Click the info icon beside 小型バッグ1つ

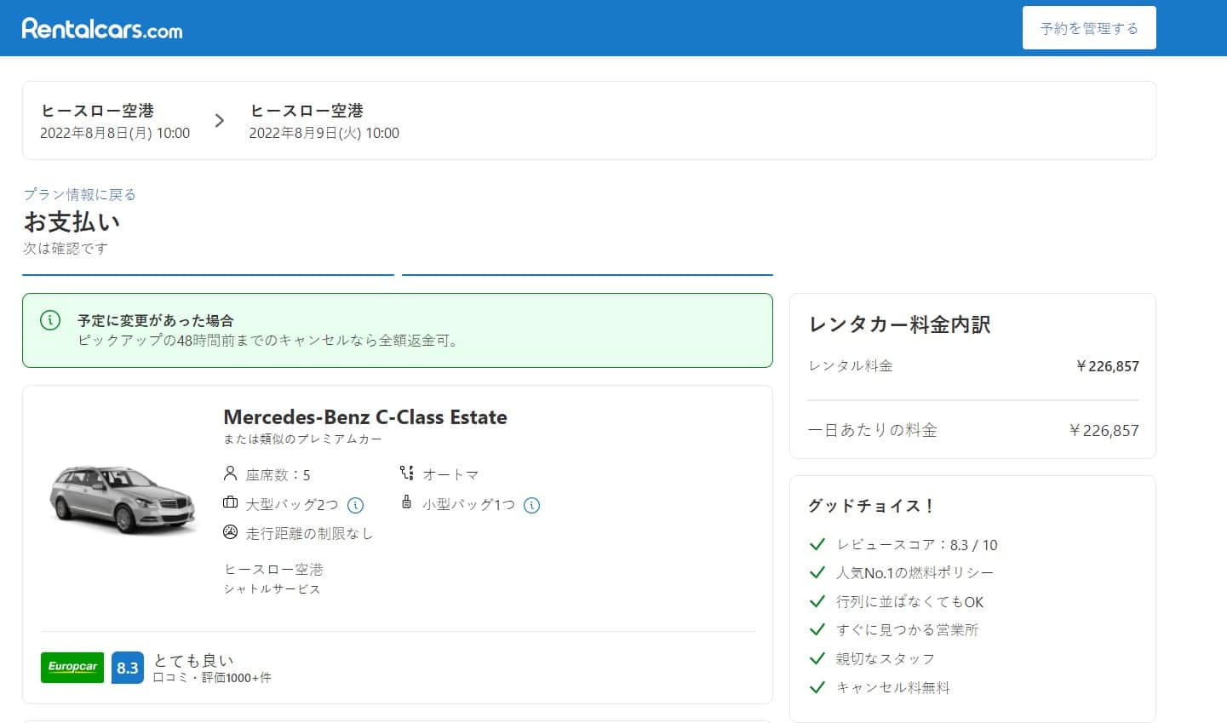[532, 505]
